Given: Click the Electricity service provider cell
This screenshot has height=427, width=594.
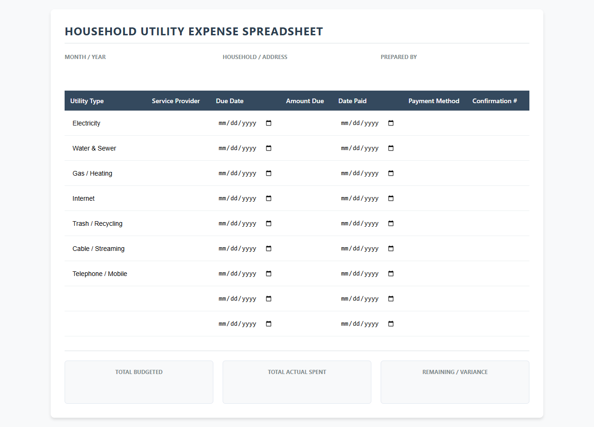Looking at the screenshot, I should coord(178,123).
